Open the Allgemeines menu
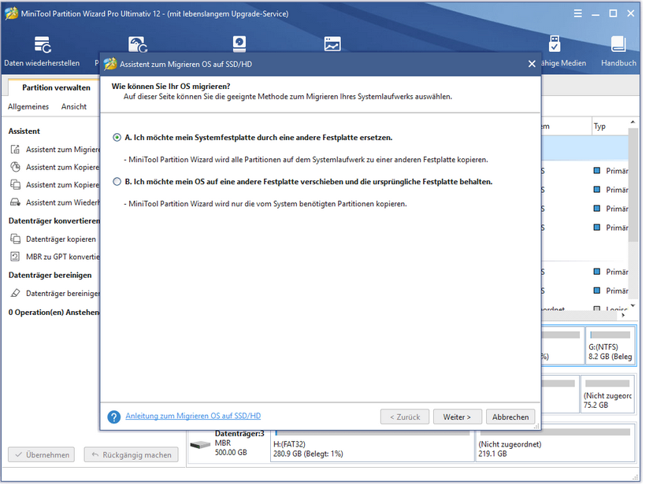This screenshot has height=489, width=653. pos(28,108)
